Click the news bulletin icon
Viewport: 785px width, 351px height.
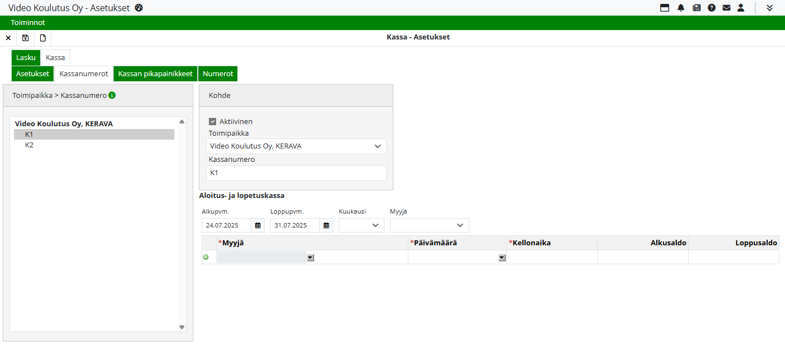click(x=696, y=8)
